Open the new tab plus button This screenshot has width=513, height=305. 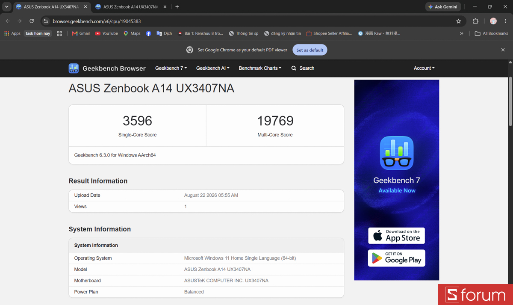[x=177, y=7]
